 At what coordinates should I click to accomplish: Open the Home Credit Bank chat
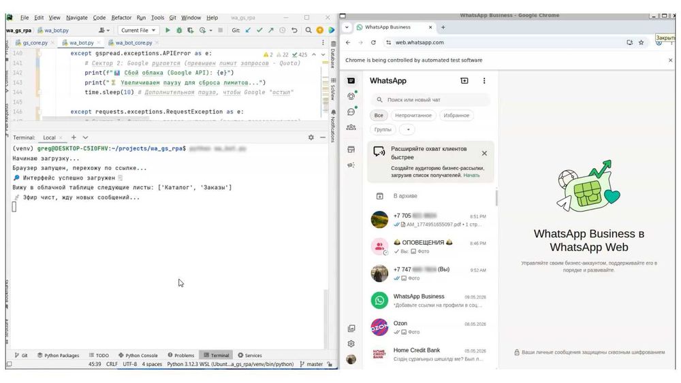[430, 354]
